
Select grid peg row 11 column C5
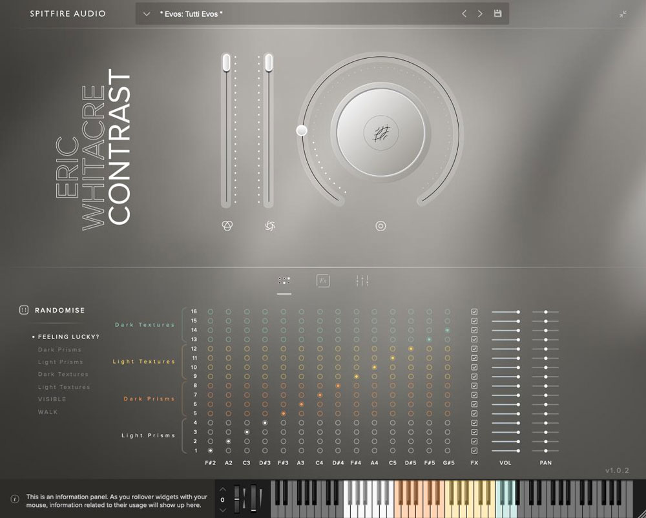[393, 358]
